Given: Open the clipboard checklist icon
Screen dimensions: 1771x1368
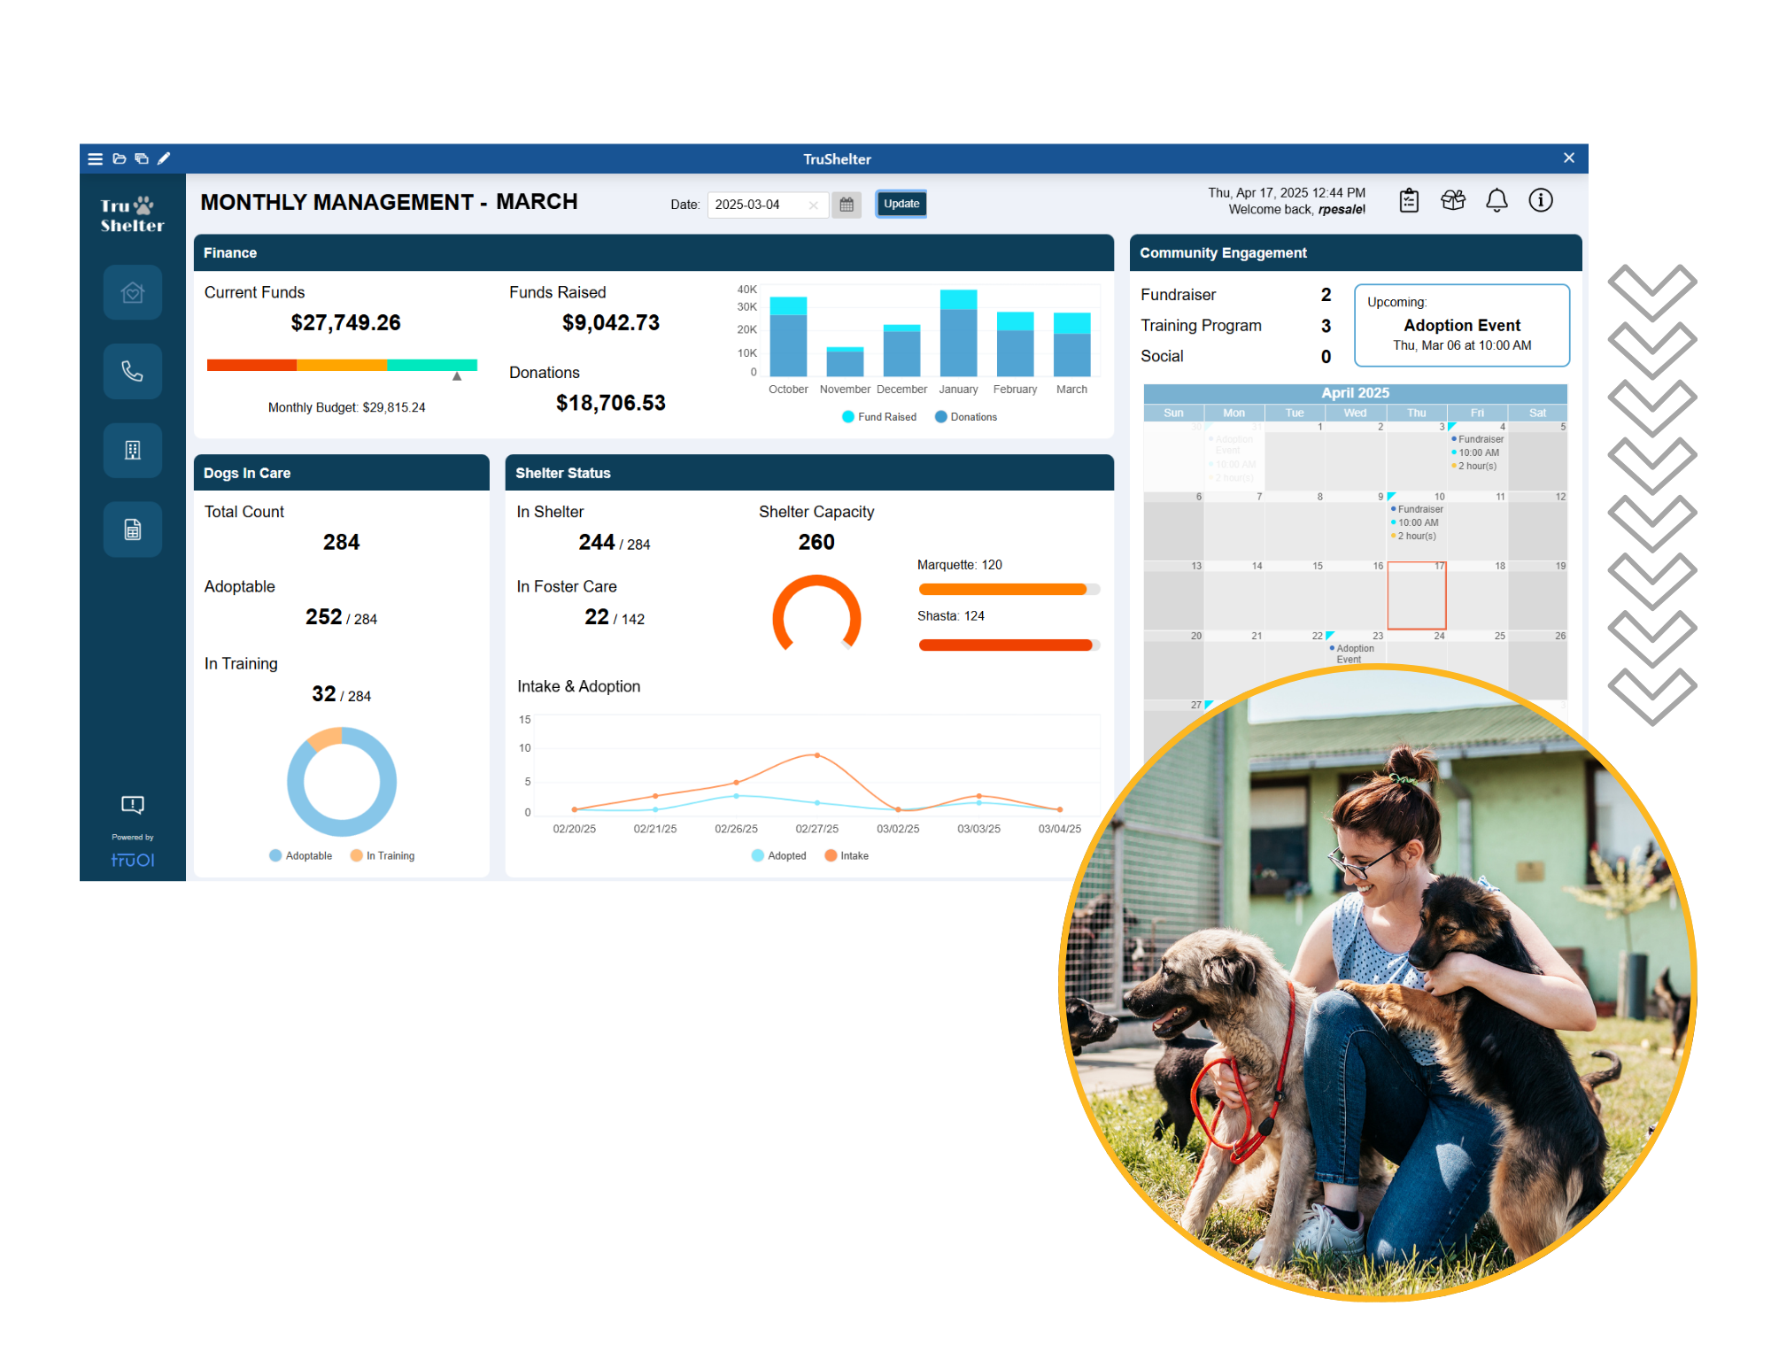Looking at the screenshot, I should 1409,201.
